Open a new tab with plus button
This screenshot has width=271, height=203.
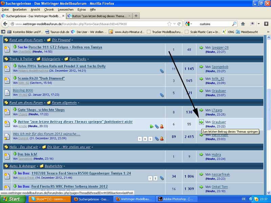click(x=136, y=16)
